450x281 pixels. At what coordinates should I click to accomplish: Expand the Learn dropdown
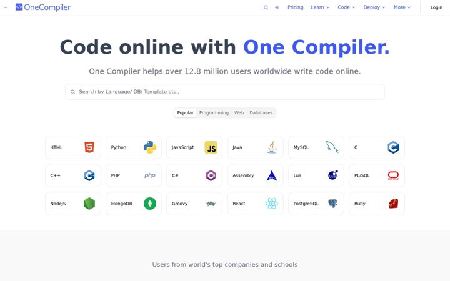coord(320,7)
